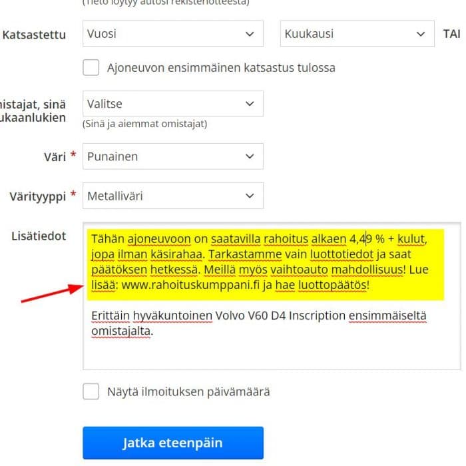
Task: Open the colour dropdown showing Punainen
Action: [172, 156]
